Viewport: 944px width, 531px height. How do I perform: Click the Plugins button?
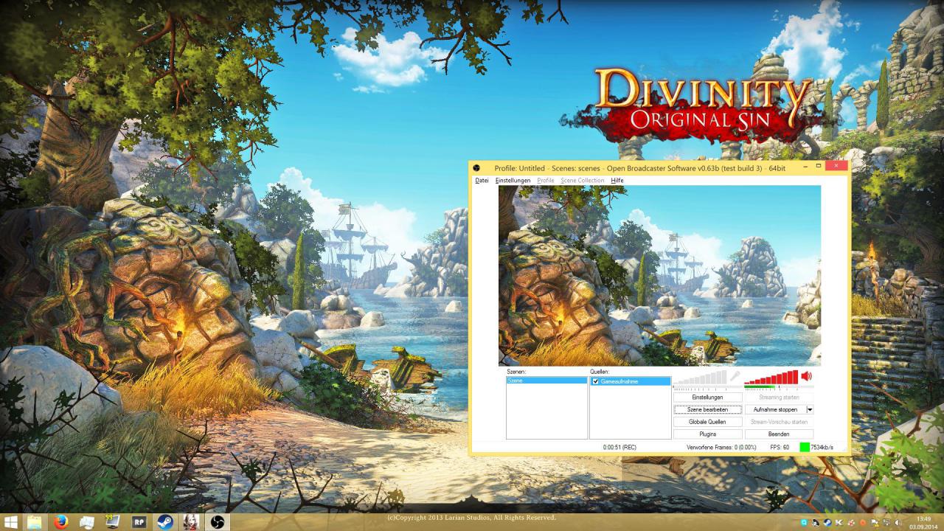click(x=707, y=434)
